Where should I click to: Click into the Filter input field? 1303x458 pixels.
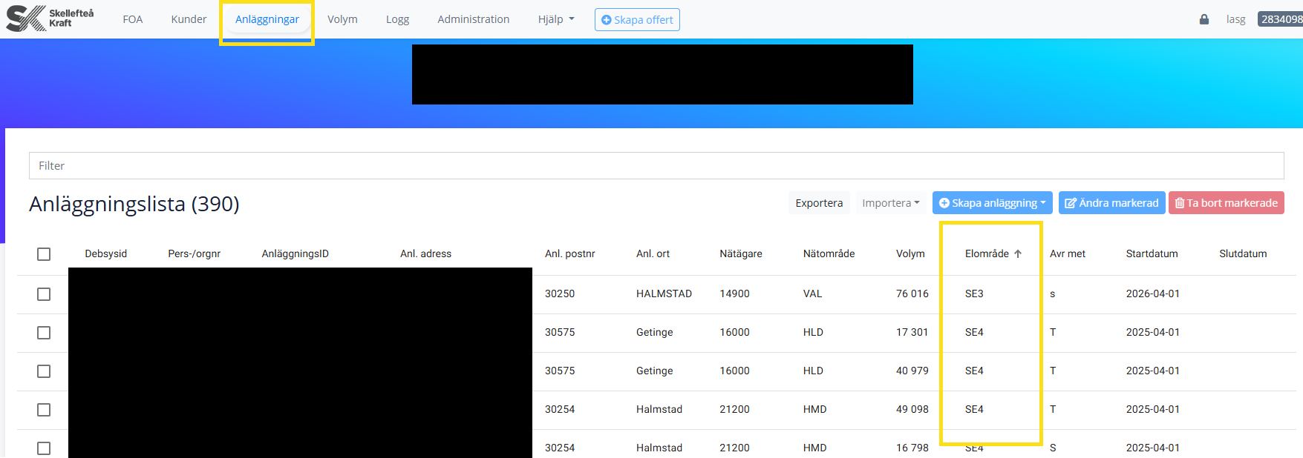656,166
